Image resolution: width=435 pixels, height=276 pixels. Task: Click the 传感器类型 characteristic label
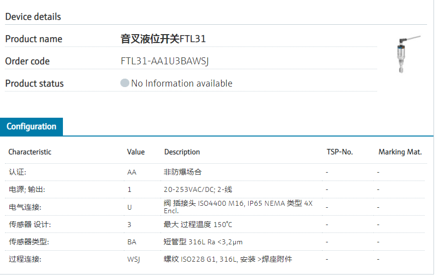tap(28, 242)
